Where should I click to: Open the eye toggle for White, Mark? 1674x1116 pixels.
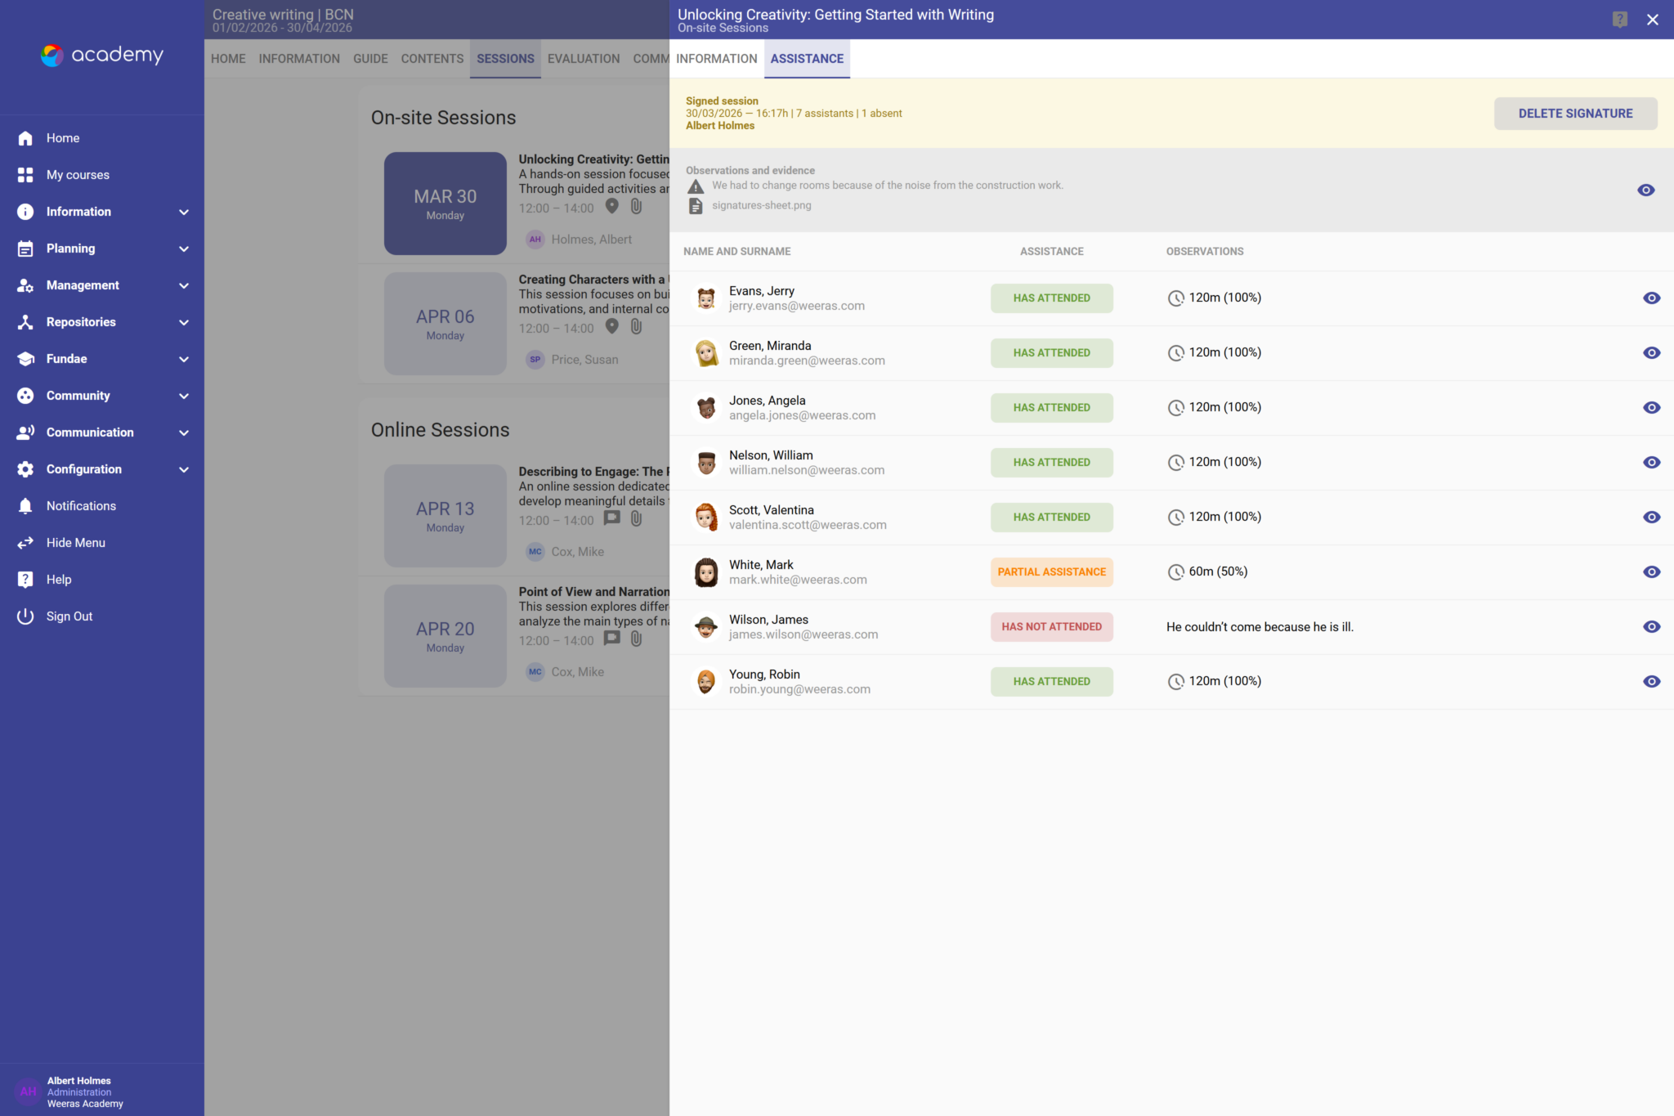click(x=1652, y=571)
